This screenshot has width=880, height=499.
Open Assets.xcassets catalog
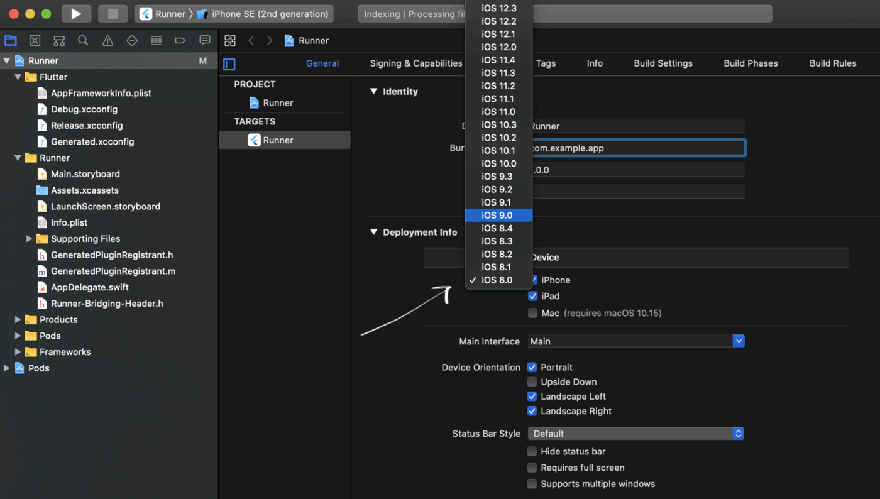(85, 190)
